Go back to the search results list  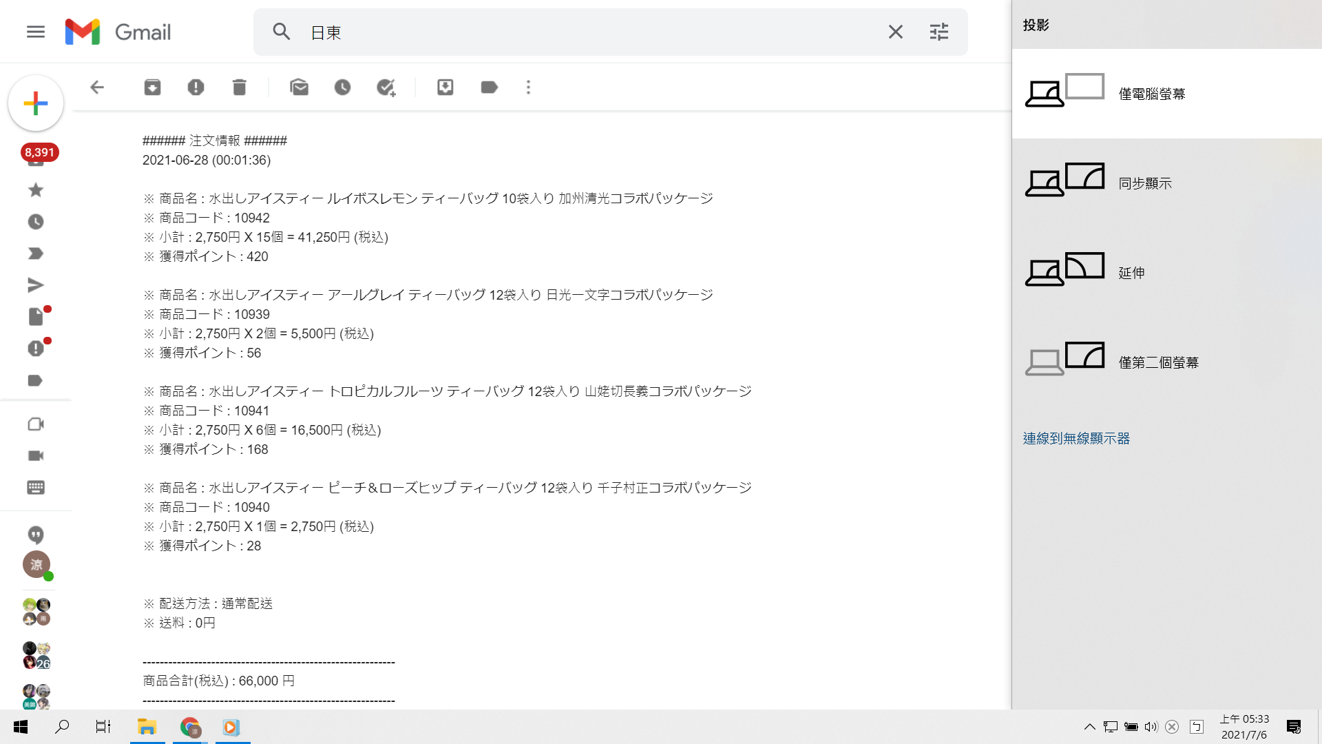coord(97,87)
